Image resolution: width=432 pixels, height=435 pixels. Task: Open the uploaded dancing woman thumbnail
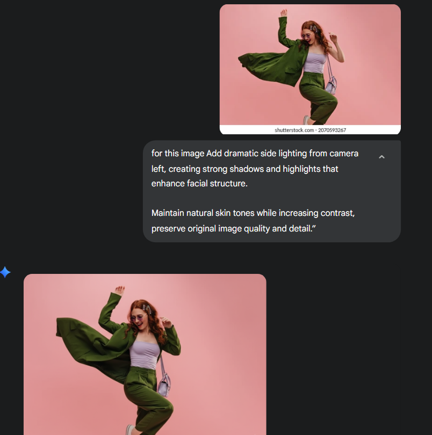[x=310, y=64]
